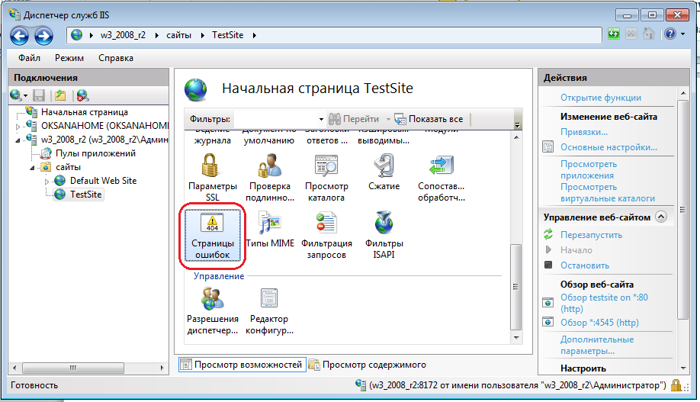Collapse the Управление веб-сайтом section
700x402 pixels.
[x=660, y=217]
